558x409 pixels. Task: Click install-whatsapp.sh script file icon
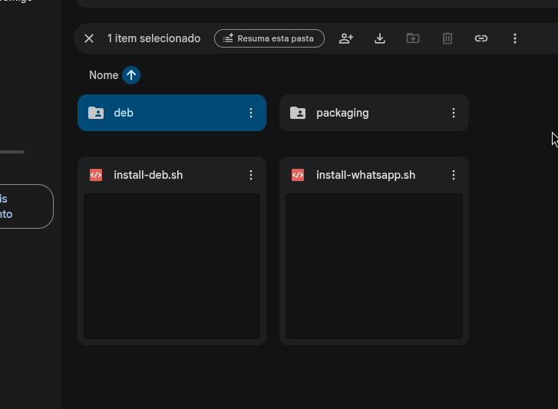coord(298,175)
